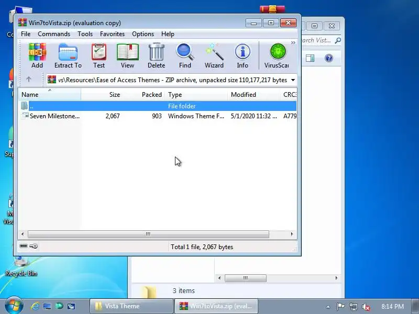Image resolution: width=419 pixels, height=314 pixels.
Task: Click the 8:14 PM clock
Action: (392, 306)
